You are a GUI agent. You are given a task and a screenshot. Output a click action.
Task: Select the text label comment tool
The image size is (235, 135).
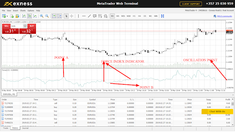click(95, 16)
